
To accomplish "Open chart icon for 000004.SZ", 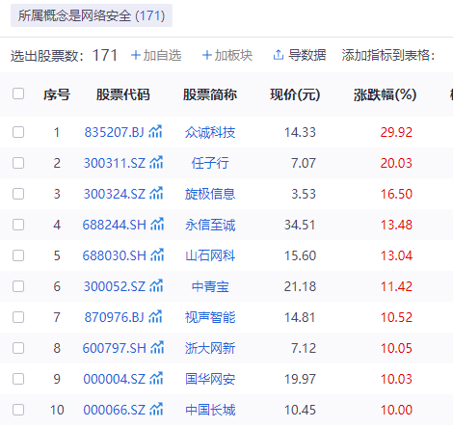I will [156, 379].
